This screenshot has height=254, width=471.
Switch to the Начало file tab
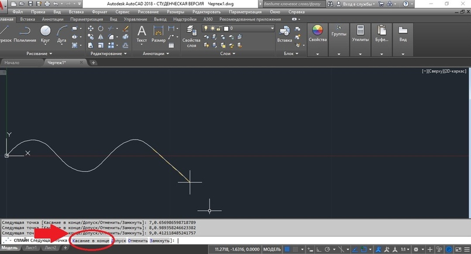[12, 62]
